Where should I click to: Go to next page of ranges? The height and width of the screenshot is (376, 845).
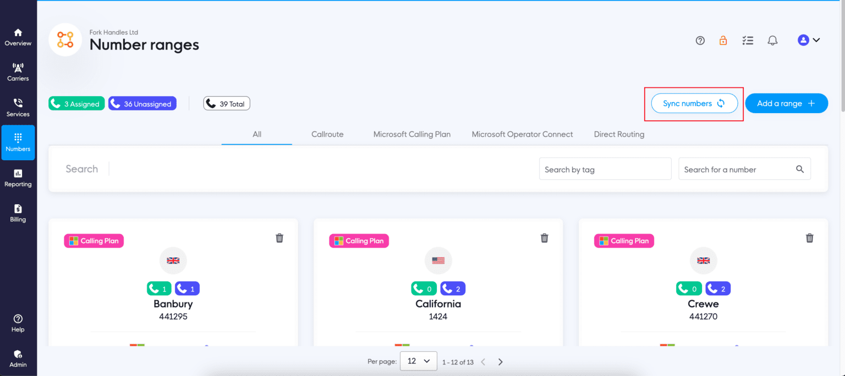click(x=501, y=362)
